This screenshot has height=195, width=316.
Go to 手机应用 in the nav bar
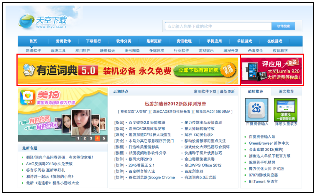pos(214,41)
